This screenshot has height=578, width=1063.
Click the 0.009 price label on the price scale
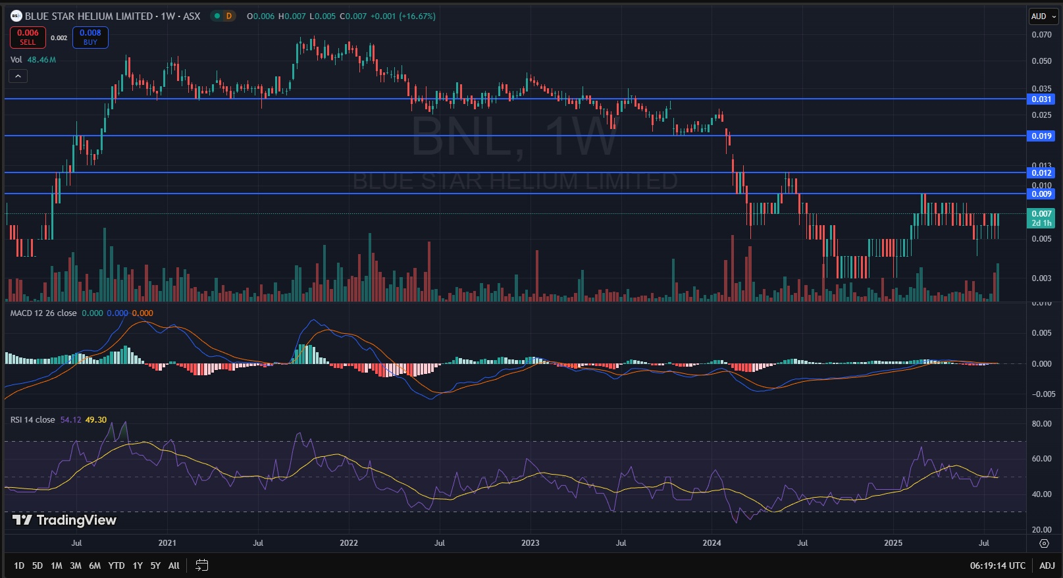pos(1041,194)
